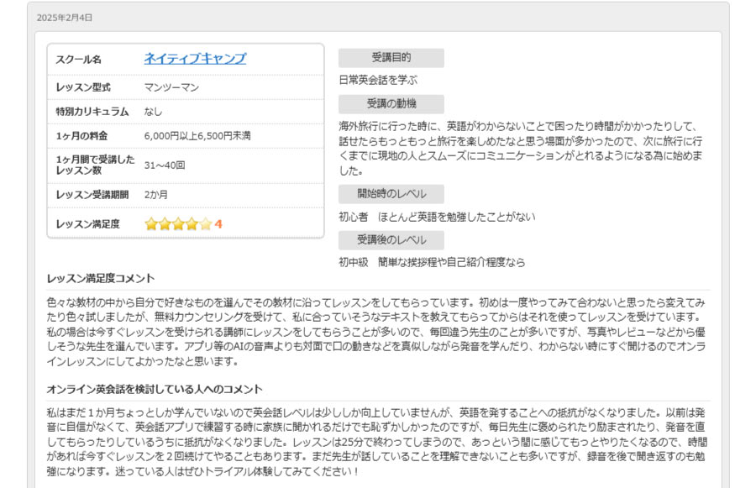Click the third satisfaction rating star
The image size is (756, 488).
[x=178, y=223]
